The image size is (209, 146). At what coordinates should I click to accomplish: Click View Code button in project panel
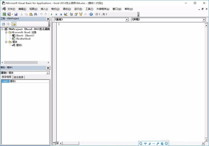pyautogui.click(x=4, y=24)
